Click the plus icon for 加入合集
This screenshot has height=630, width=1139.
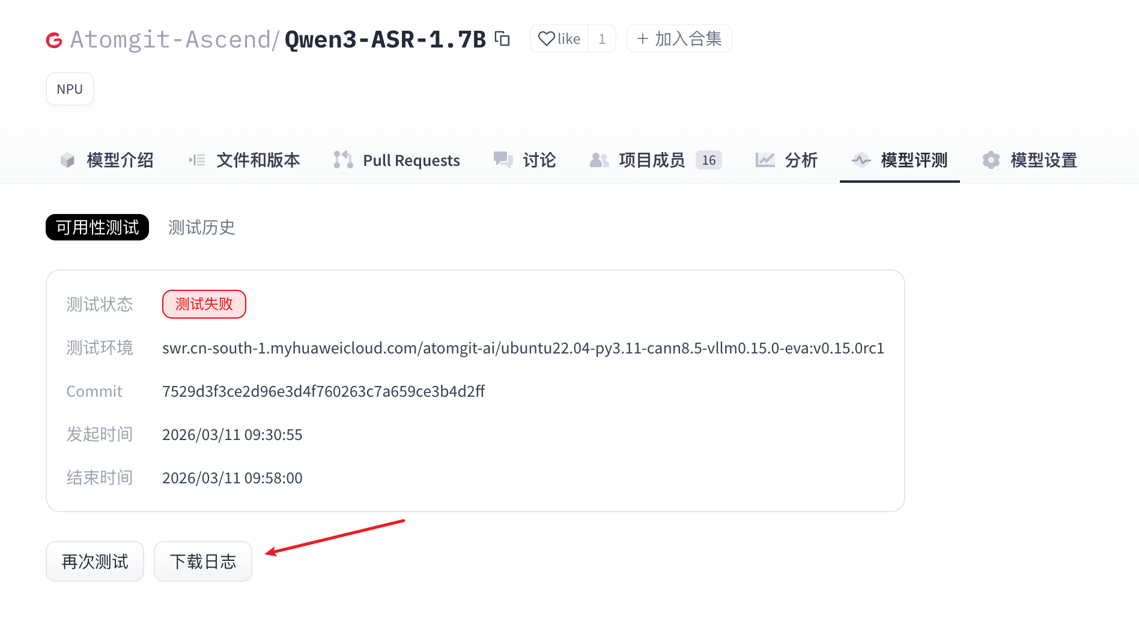click(x=642, y=39)
